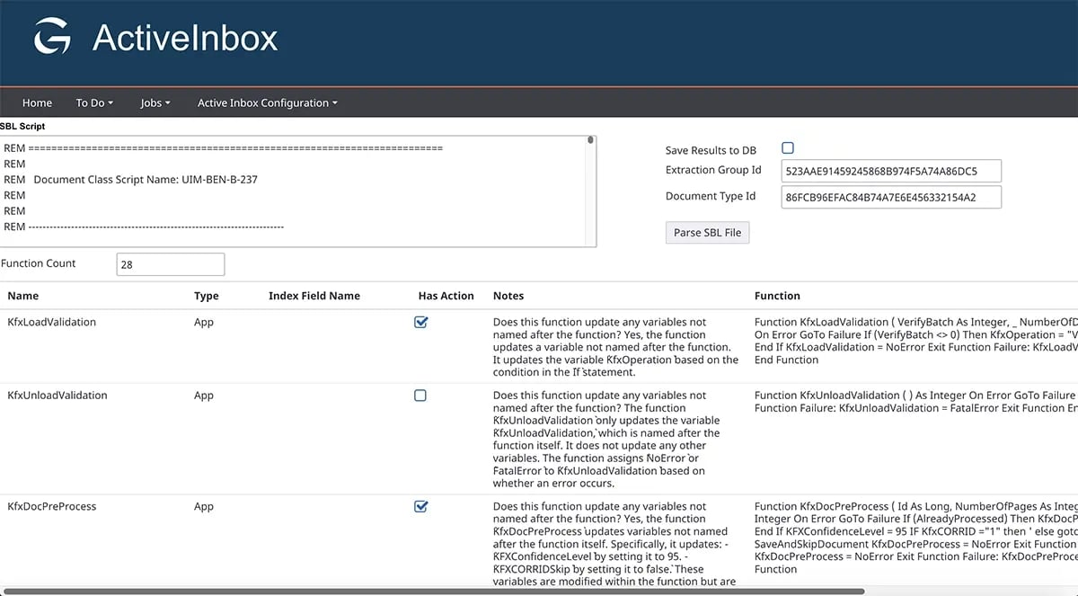Select the Notes column header
This screenshot has width=1078, height=596.
(508, 296)
